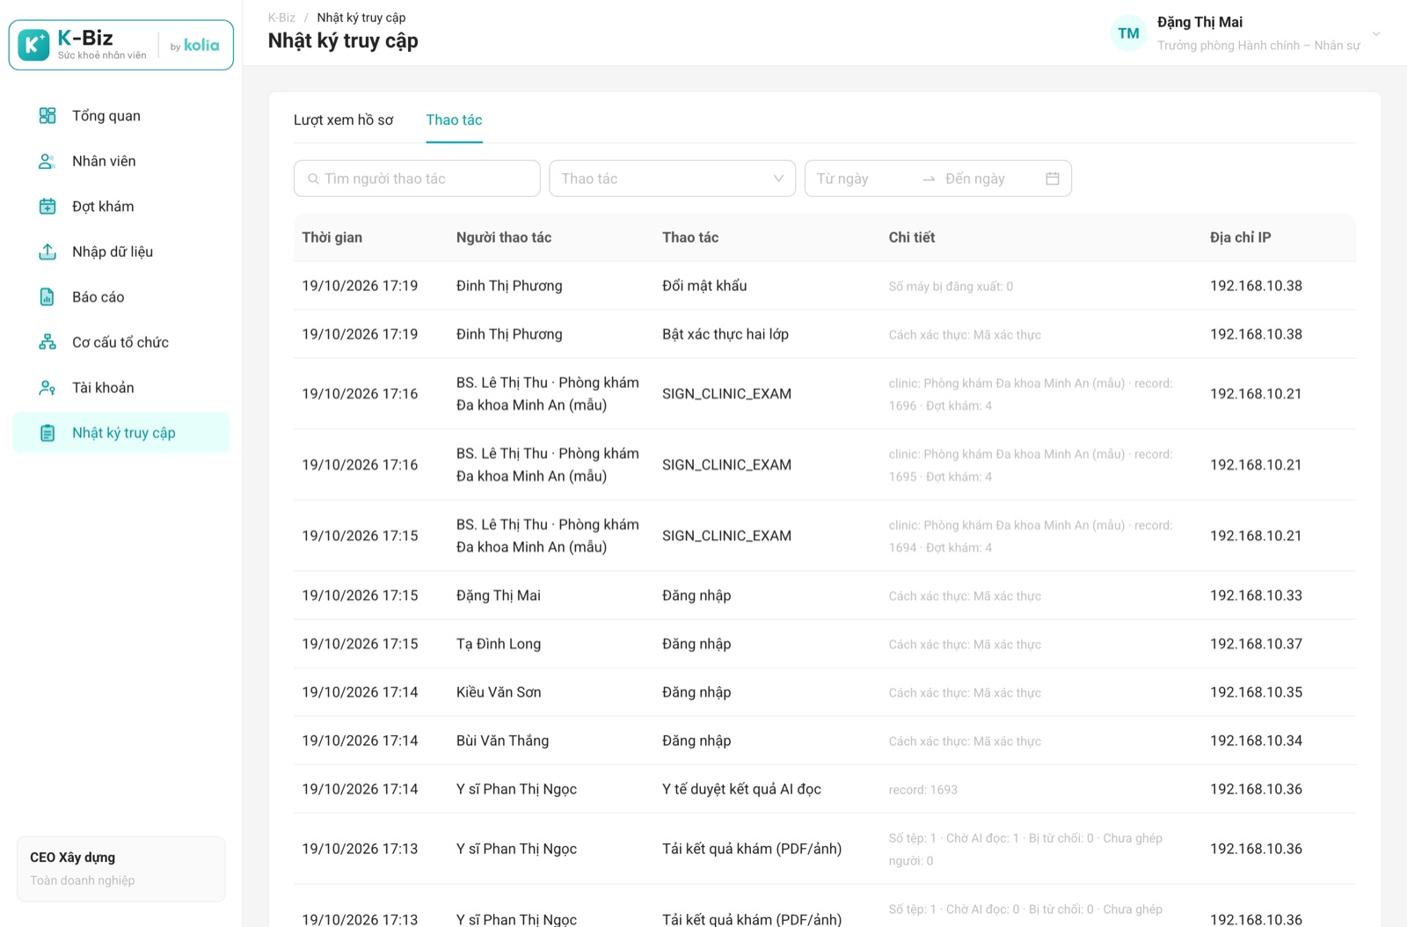1407x927 pixels.
Task: Click the Bùi Văn Thắng name cell
Action: pos(502,741)
